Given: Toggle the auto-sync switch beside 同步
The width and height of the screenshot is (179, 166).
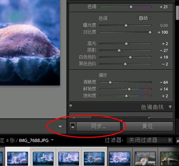Looking at the screenshot, I should (73, 126).
